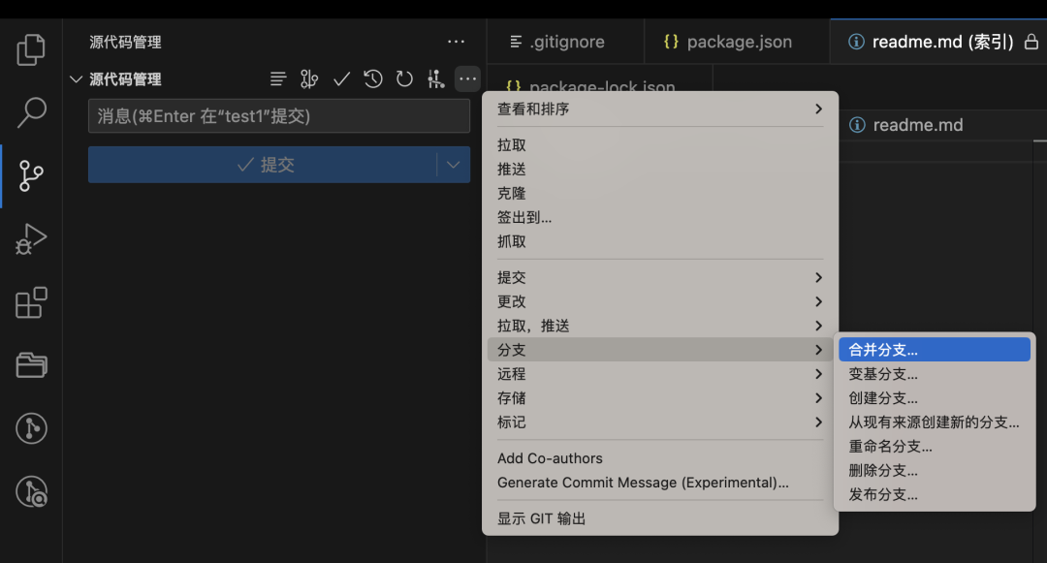The image size is (1047, 563).
Task: Click the refresh icon in the Source Control toolbar
Action: pyautogui.click(x=404, y=78)
